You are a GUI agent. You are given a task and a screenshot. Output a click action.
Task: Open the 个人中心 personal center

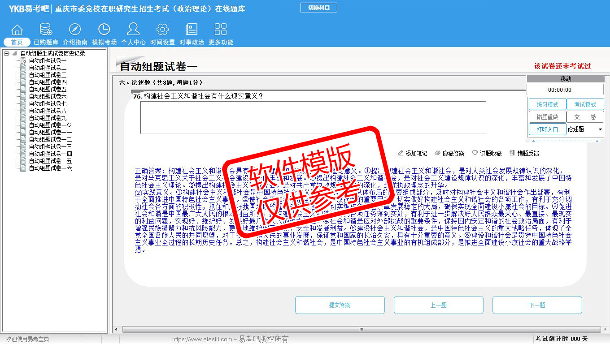[x=133, y=35]
